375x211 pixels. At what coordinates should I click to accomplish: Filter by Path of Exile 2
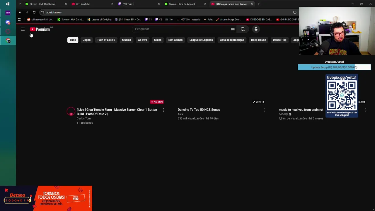pos(106,40)
